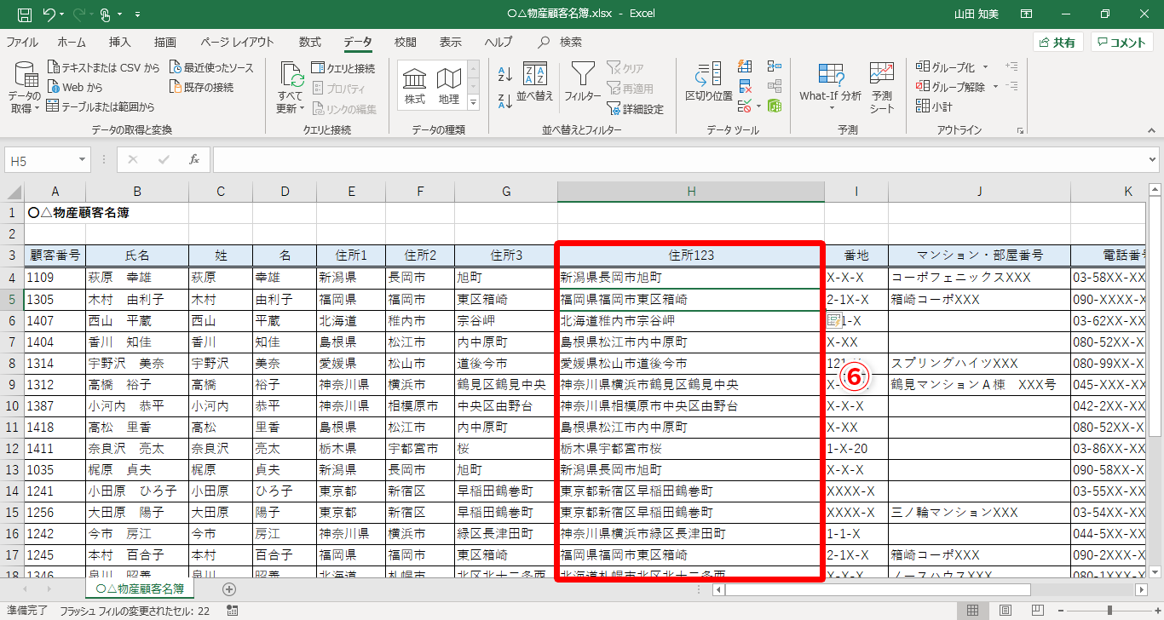Click the Flash Fill icon
The image size is (1164, 620).
746,66
